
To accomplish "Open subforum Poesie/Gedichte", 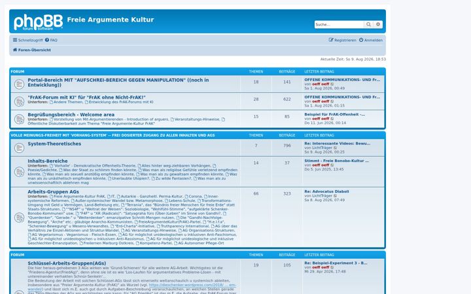I will click(43, 170).
